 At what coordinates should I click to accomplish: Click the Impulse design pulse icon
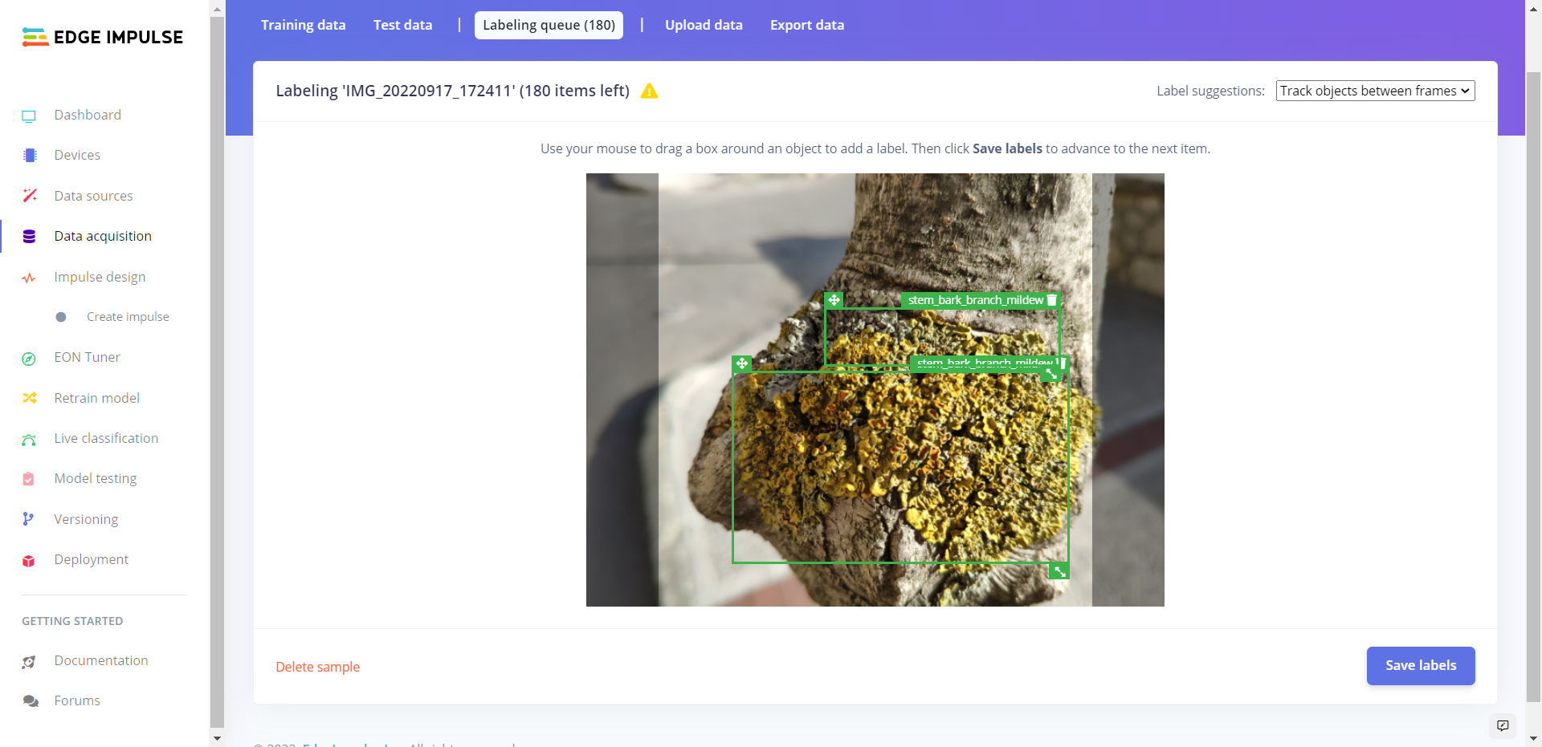pos(30,278)
